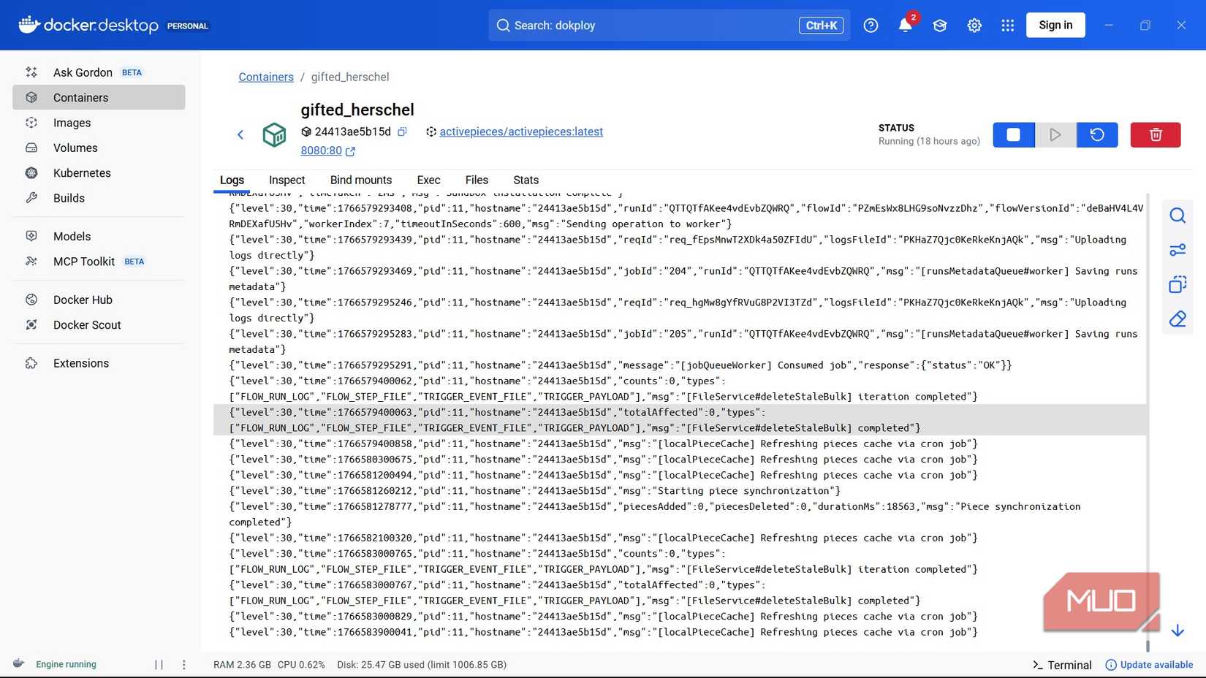Screen dimensions: 1206x678
Task: Open port 8080:80 in browser
Action: coord(322,151)
